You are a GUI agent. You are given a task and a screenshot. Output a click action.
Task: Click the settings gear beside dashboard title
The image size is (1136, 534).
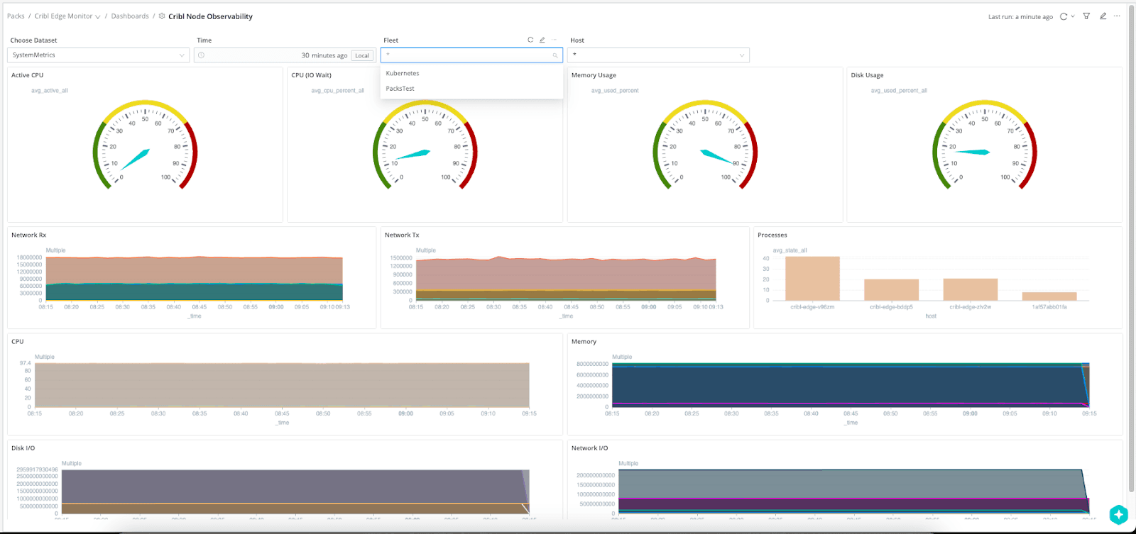162,16
